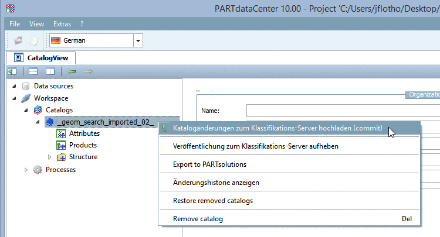
Task: Choose Remove catalog entry
Action: tap(289, 219)
